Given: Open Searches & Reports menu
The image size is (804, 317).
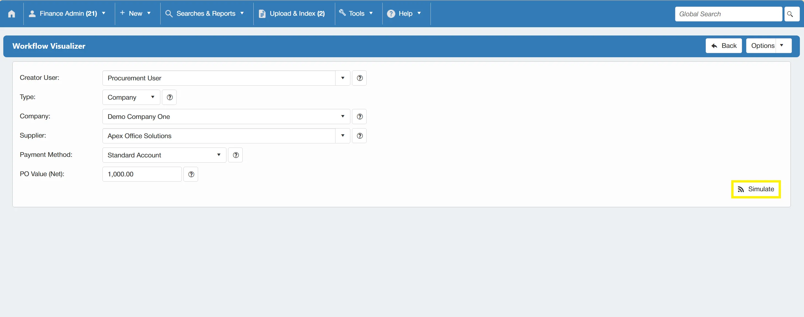Looking at the screenshot, I should click(205, 14).
